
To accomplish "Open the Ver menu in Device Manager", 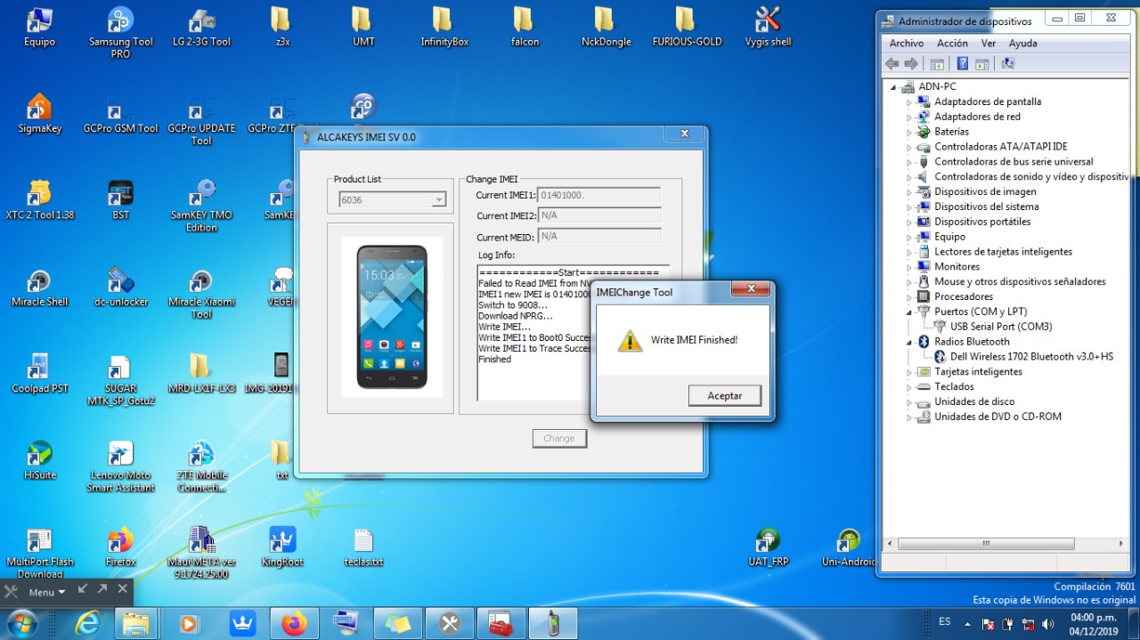I will (x=989, y=44).
